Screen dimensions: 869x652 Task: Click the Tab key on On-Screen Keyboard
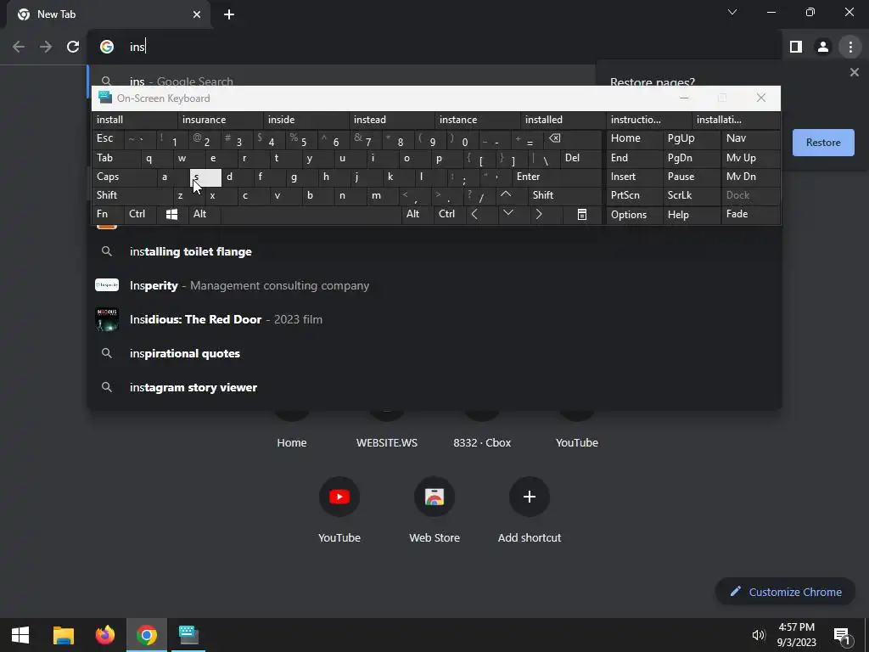pos(115,158)
